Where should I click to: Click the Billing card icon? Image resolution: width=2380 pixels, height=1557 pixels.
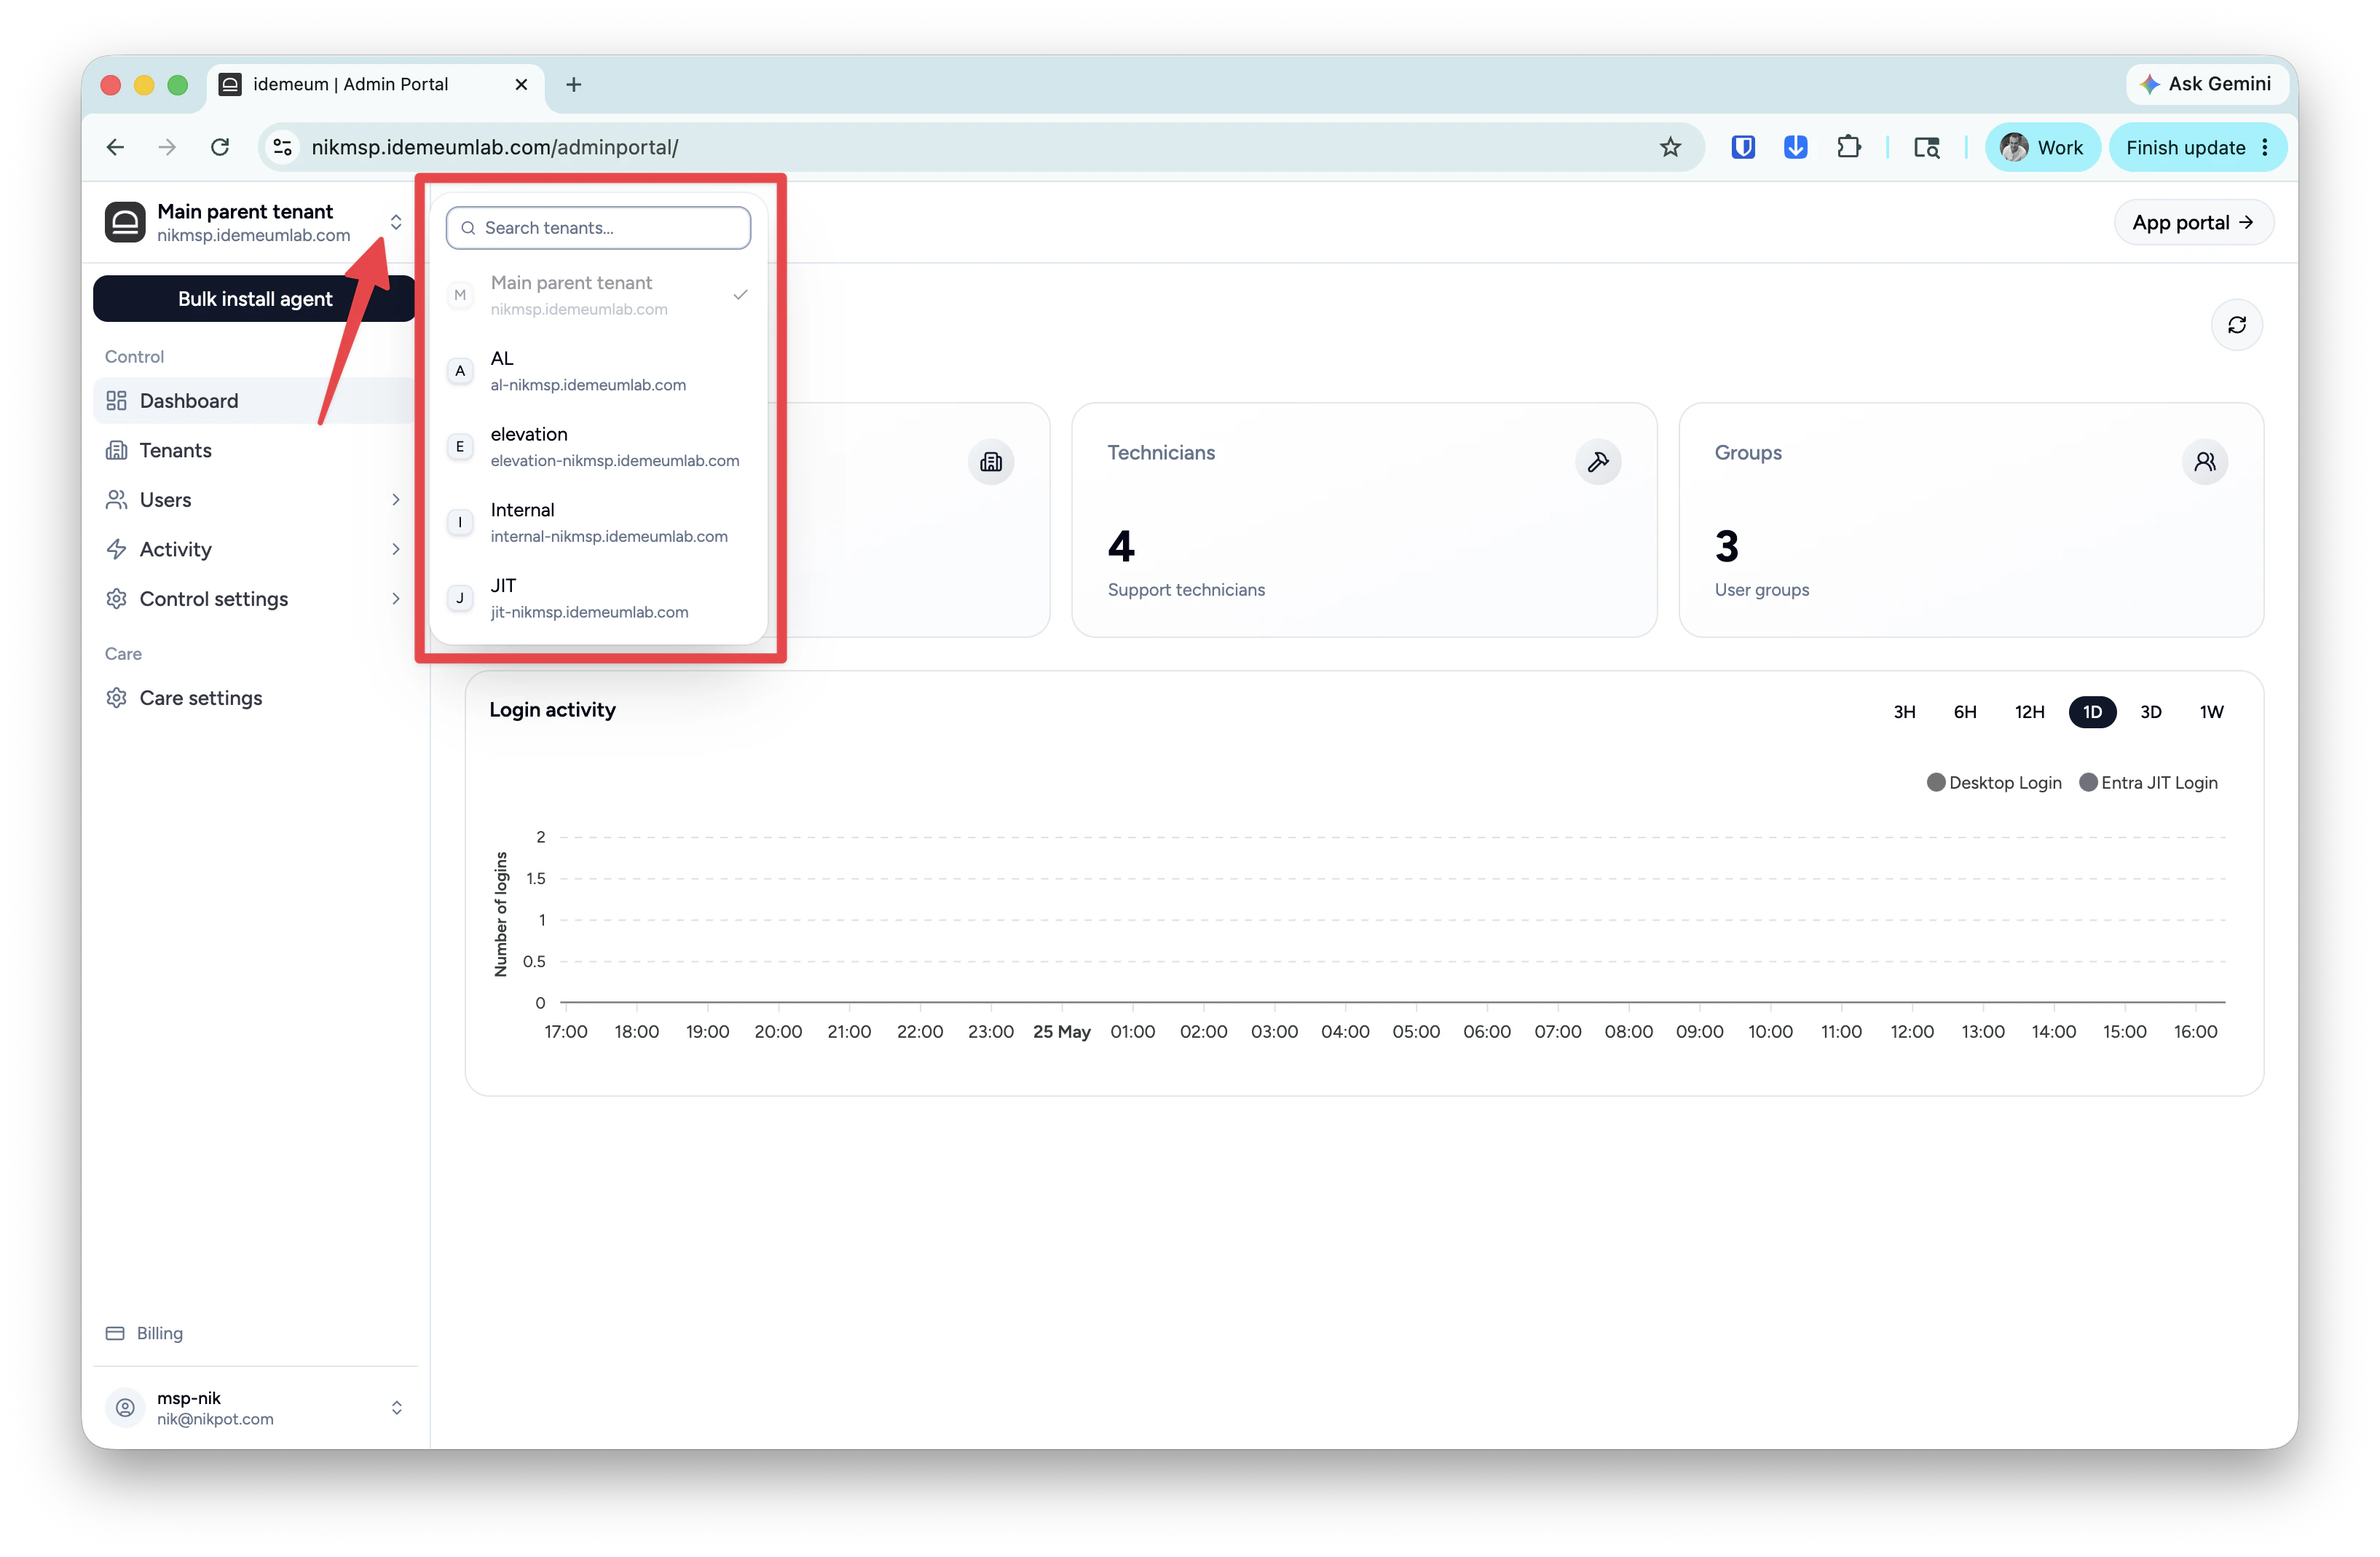pyautogui.click(x=115, y=1333)
